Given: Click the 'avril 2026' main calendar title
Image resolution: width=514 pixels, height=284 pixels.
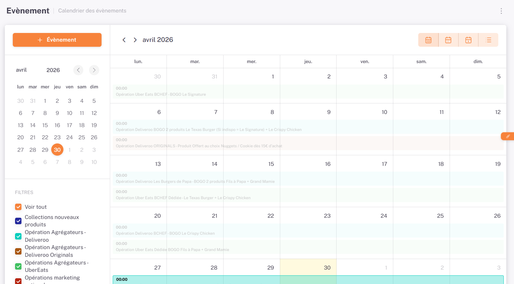Looking at the screenshot, I should 158,40.
